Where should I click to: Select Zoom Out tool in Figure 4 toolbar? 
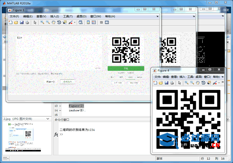pyautogui.click(x=192, y=83)
